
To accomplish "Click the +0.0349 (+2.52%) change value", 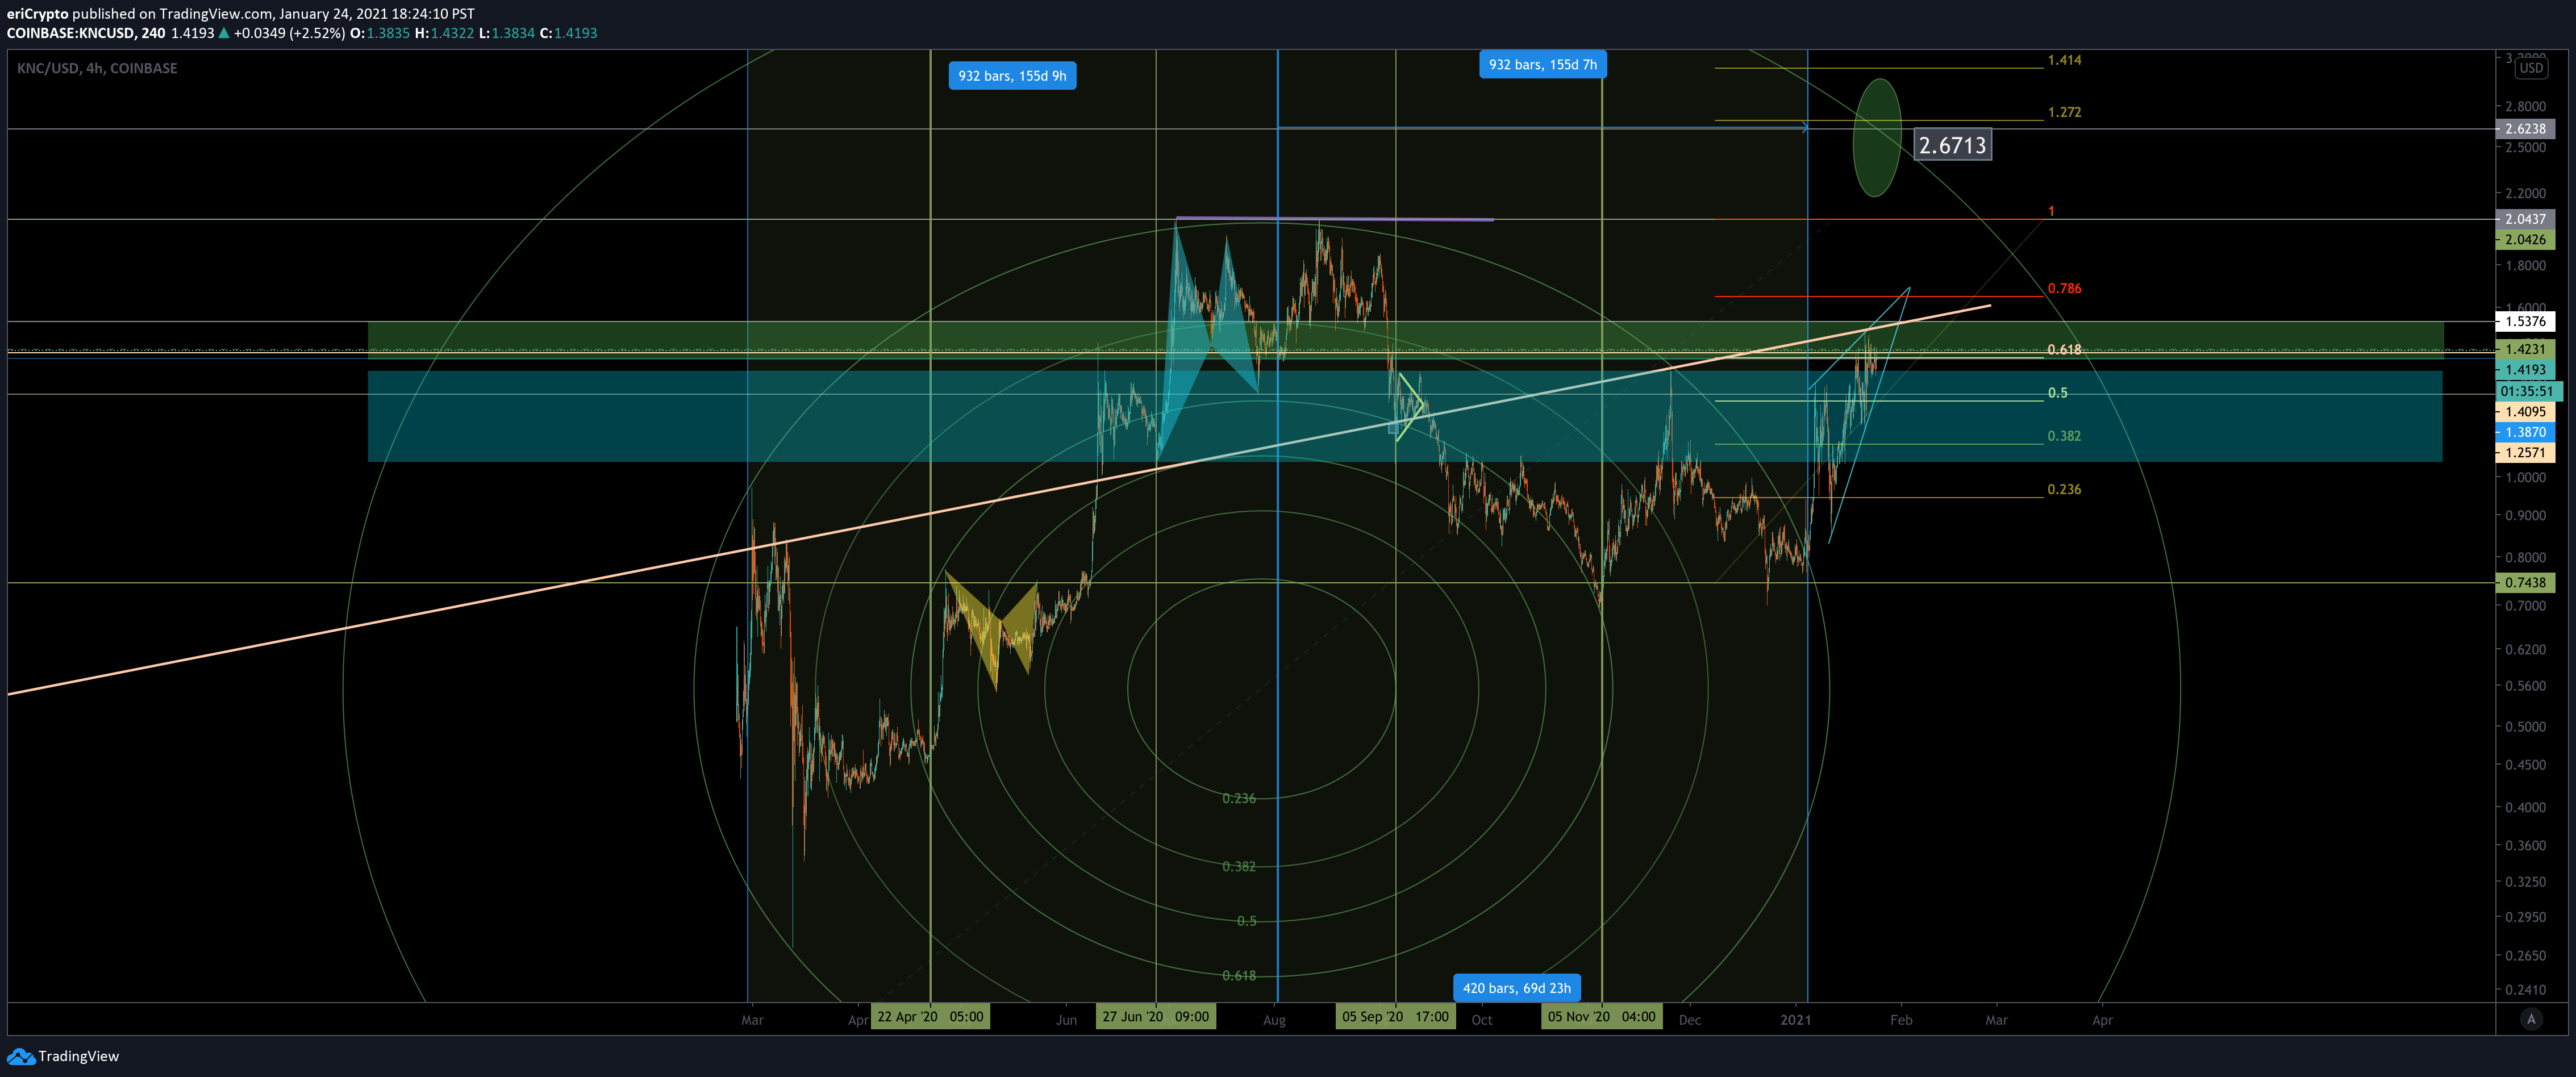I will (289, 33).
